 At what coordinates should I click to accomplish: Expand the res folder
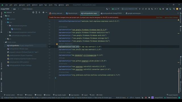tap(6, 39)
